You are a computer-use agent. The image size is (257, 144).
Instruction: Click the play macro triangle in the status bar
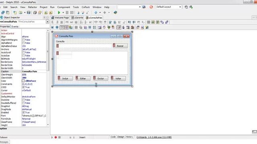point(52,137)
